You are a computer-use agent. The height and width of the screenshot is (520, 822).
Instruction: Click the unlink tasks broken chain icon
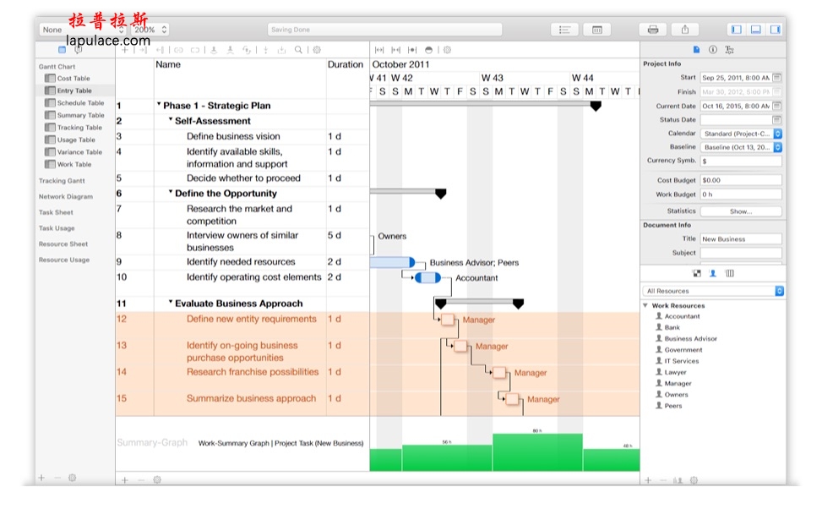[x=195, y=50]
